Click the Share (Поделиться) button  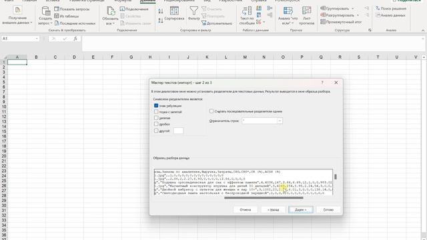click(x=406, y=1)
